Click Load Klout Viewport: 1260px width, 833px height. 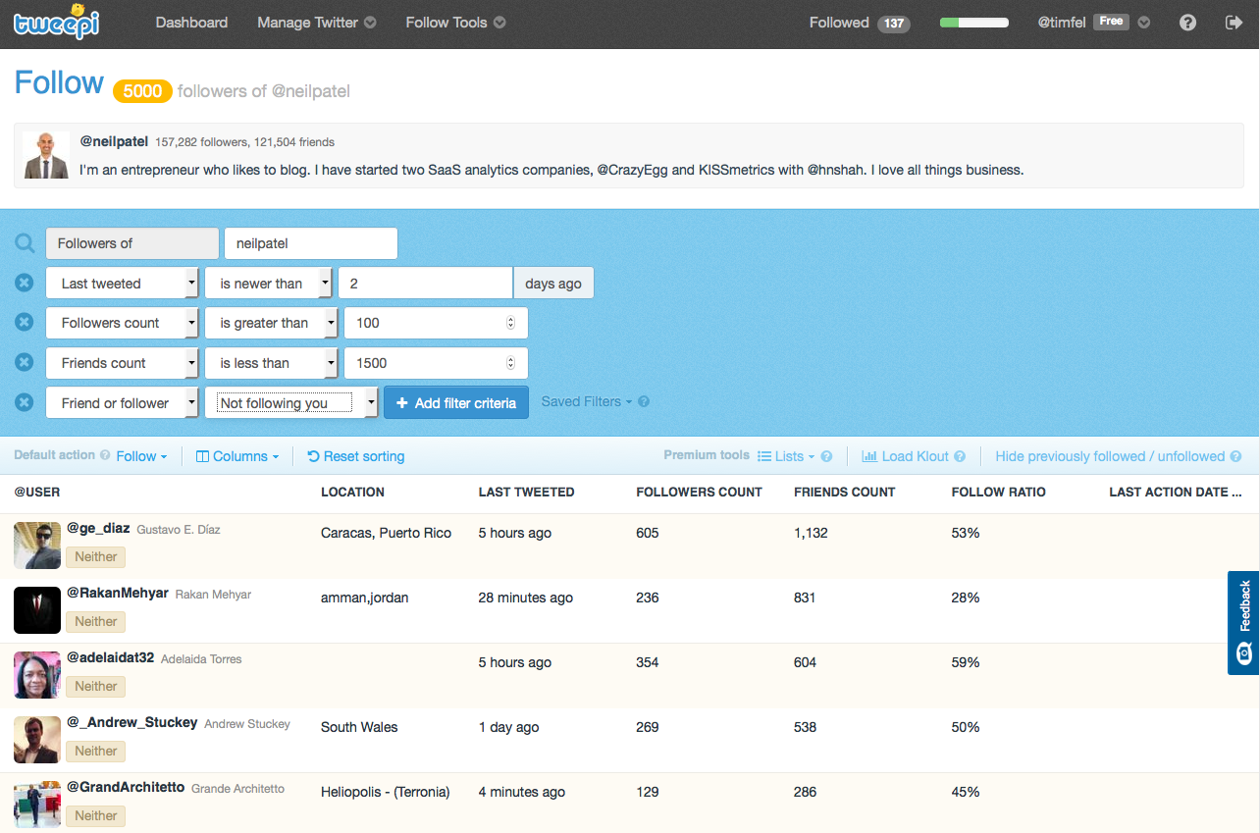906,456
